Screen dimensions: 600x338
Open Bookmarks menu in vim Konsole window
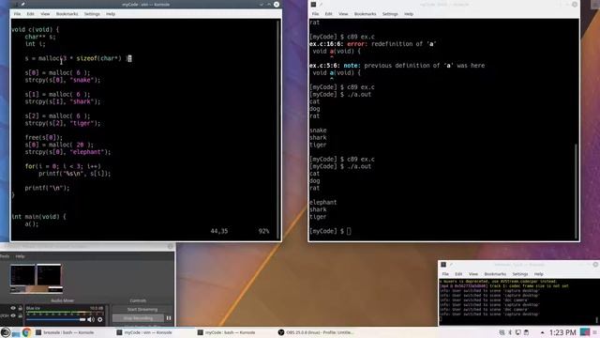67,14
